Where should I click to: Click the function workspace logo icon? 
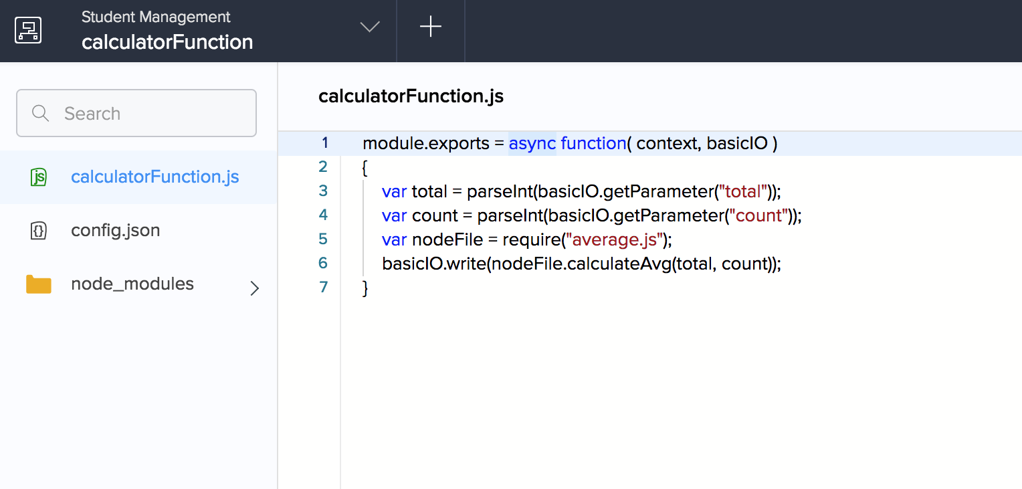[28, 30]
